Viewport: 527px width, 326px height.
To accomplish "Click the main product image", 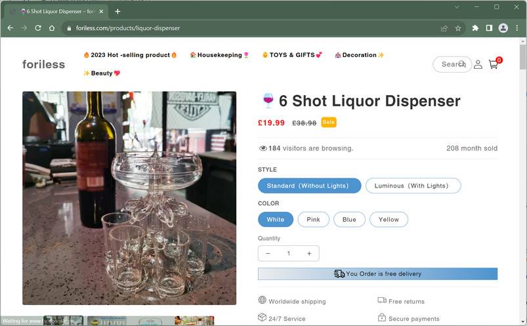I will coord(129,198).
